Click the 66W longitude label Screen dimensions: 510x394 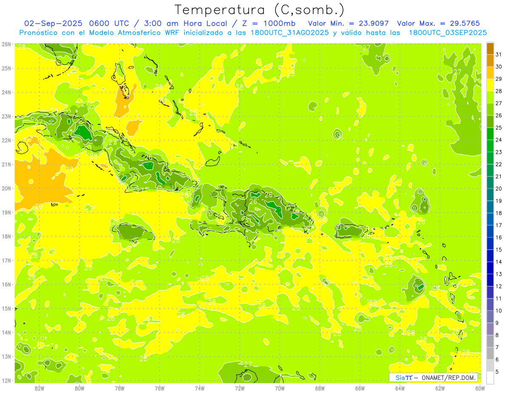tap(360, 388)
